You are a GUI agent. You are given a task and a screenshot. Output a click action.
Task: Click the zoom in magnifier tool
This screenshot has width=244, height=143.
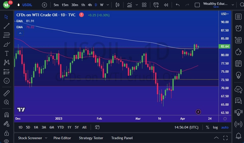pyautogui.click(x=7, y=102)
